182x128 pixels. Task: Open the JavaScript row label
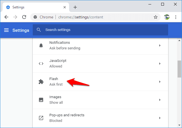click(x=58, y=61)
